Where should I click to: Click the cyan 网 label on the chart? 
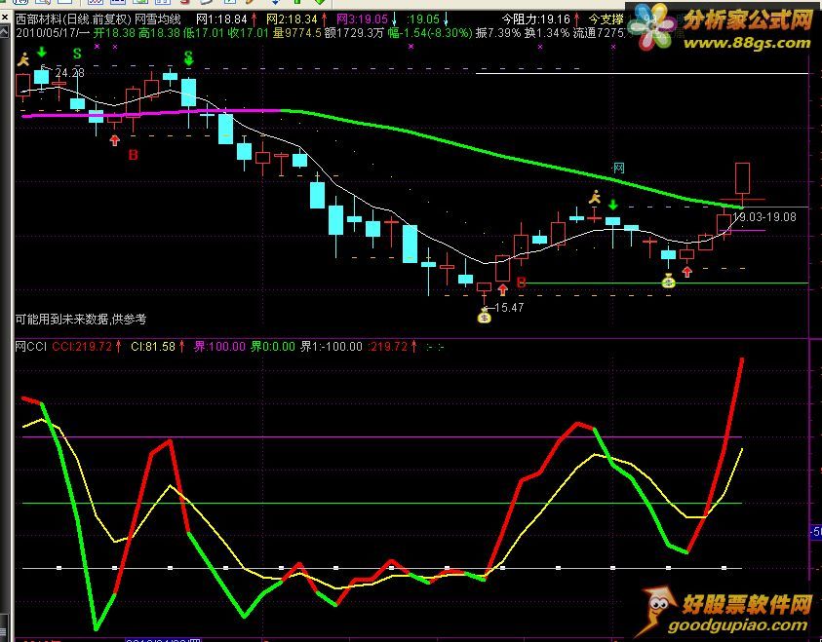coord(618,169)
